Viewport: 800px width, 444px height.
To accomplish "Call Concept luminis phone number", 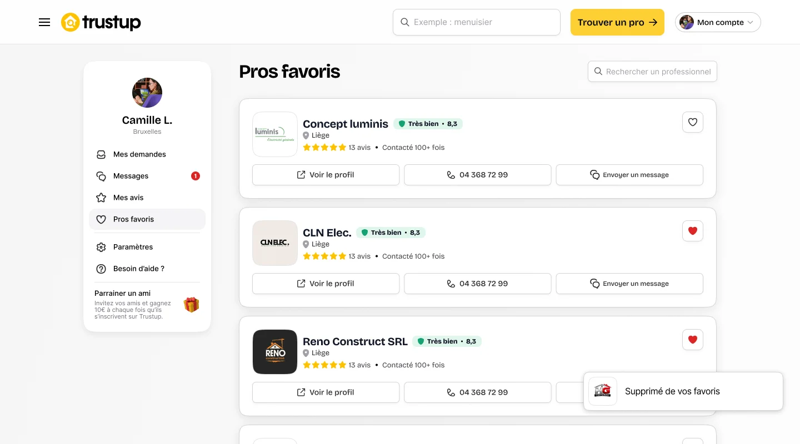I will [x=478, y=175].
